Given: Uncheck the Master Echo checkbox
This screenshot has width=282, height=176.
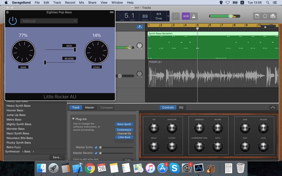Looking at the screenshot, I should point(96,147).
